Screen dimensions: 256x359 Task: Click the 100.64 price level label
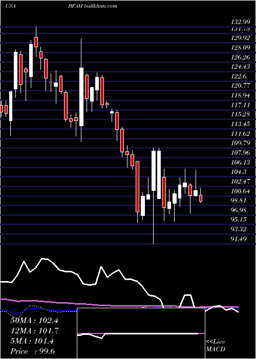241,191
